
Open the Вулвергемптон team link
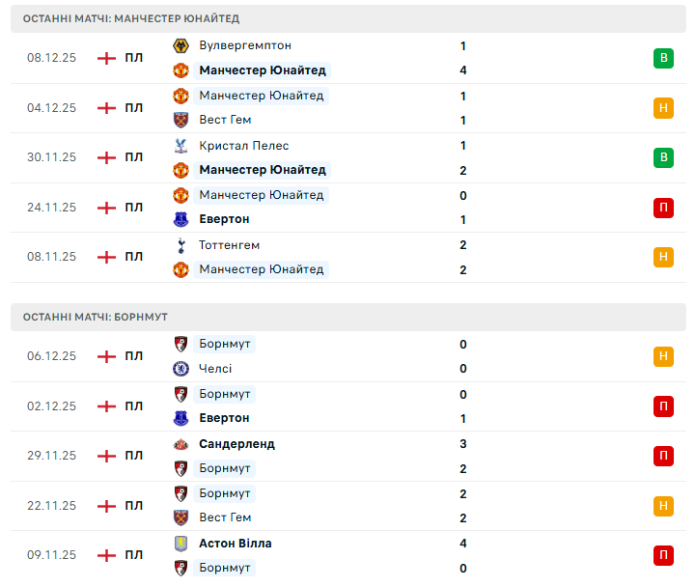coord(244,45)
